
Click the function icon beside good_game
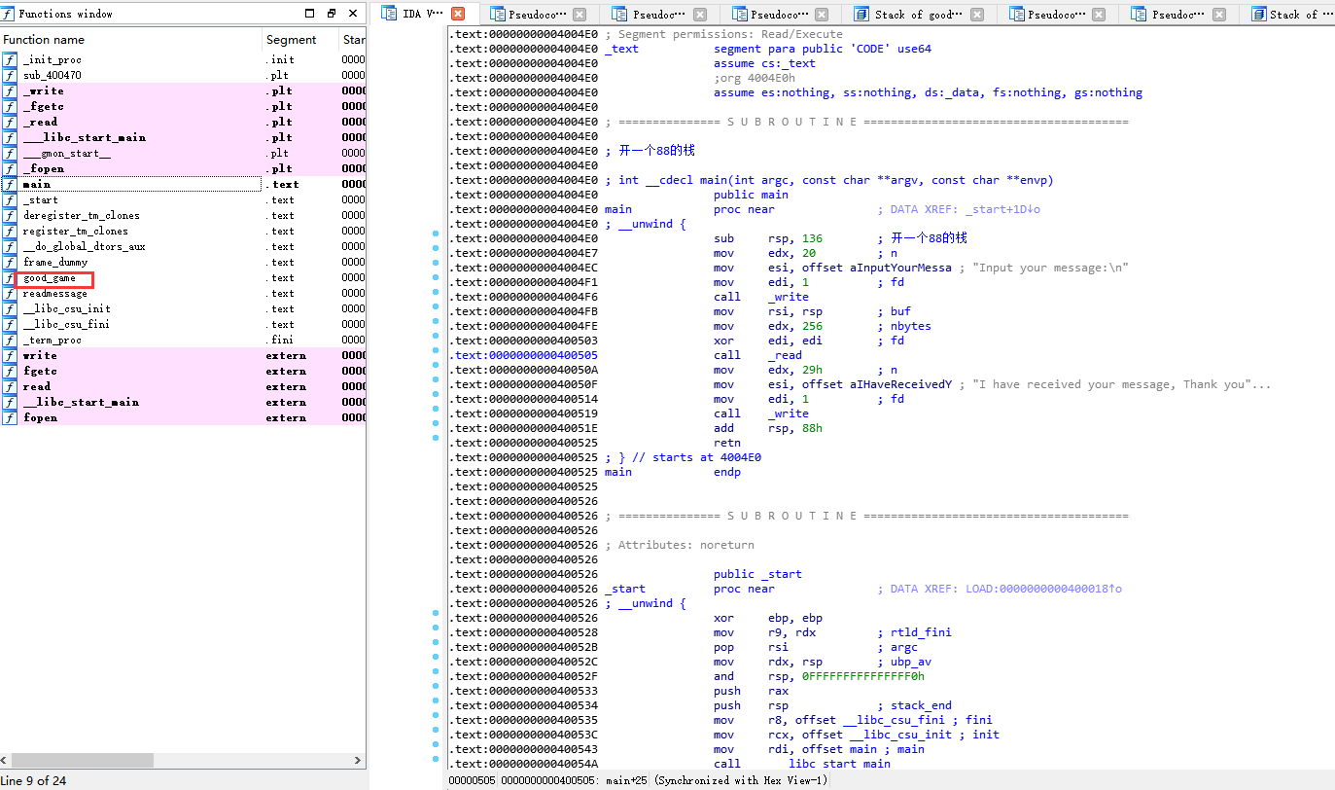(10, 278)
